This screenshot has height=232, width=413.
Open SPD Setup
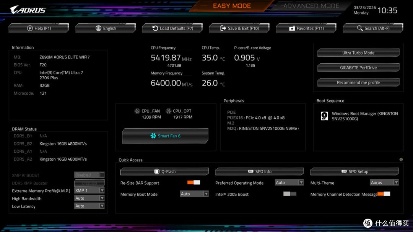point(354,172)
